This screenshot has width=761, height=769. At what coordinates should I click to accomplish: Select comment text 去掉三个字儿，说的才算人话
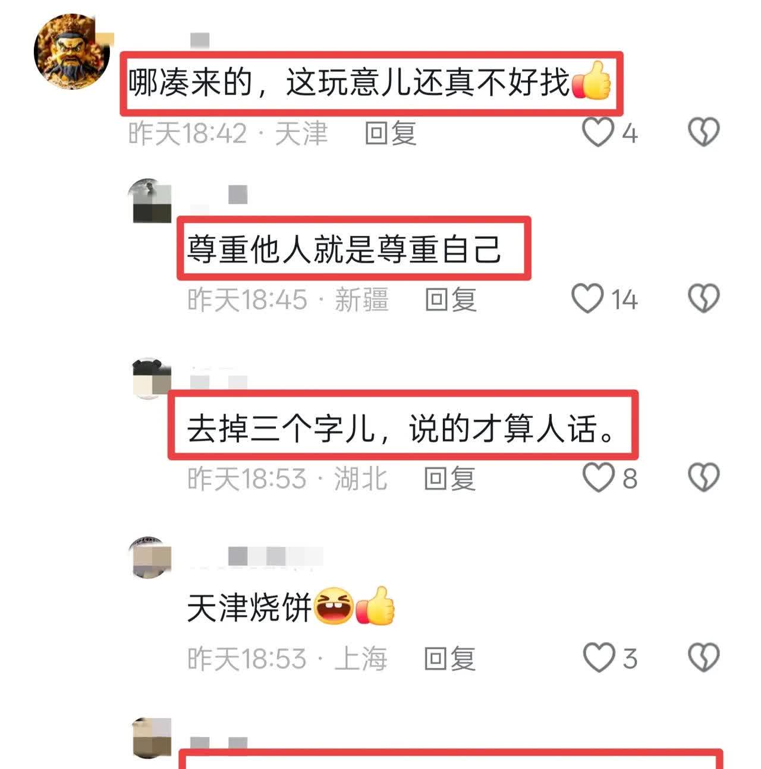[402, 427]
